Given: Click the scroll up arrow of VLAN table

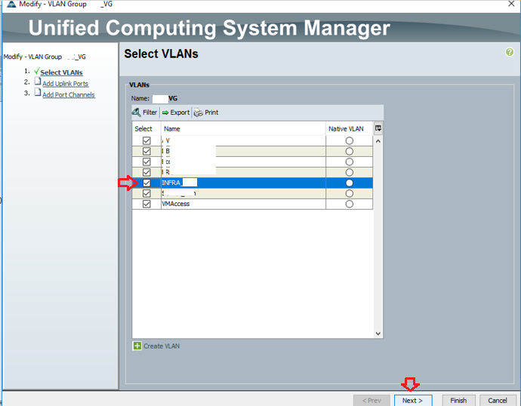Looking at the screenshot, I should 378,141.
